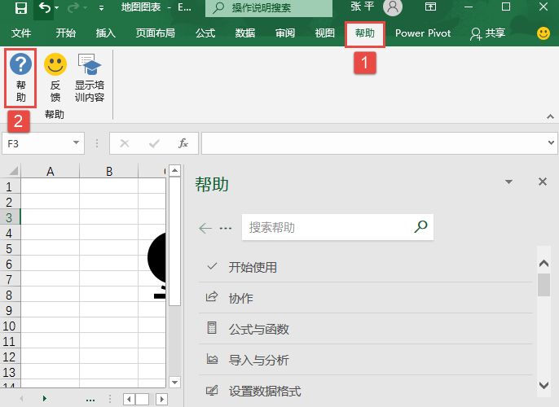
Task: Open the help pane options dropdown arrow
Action: coord(508,182)
